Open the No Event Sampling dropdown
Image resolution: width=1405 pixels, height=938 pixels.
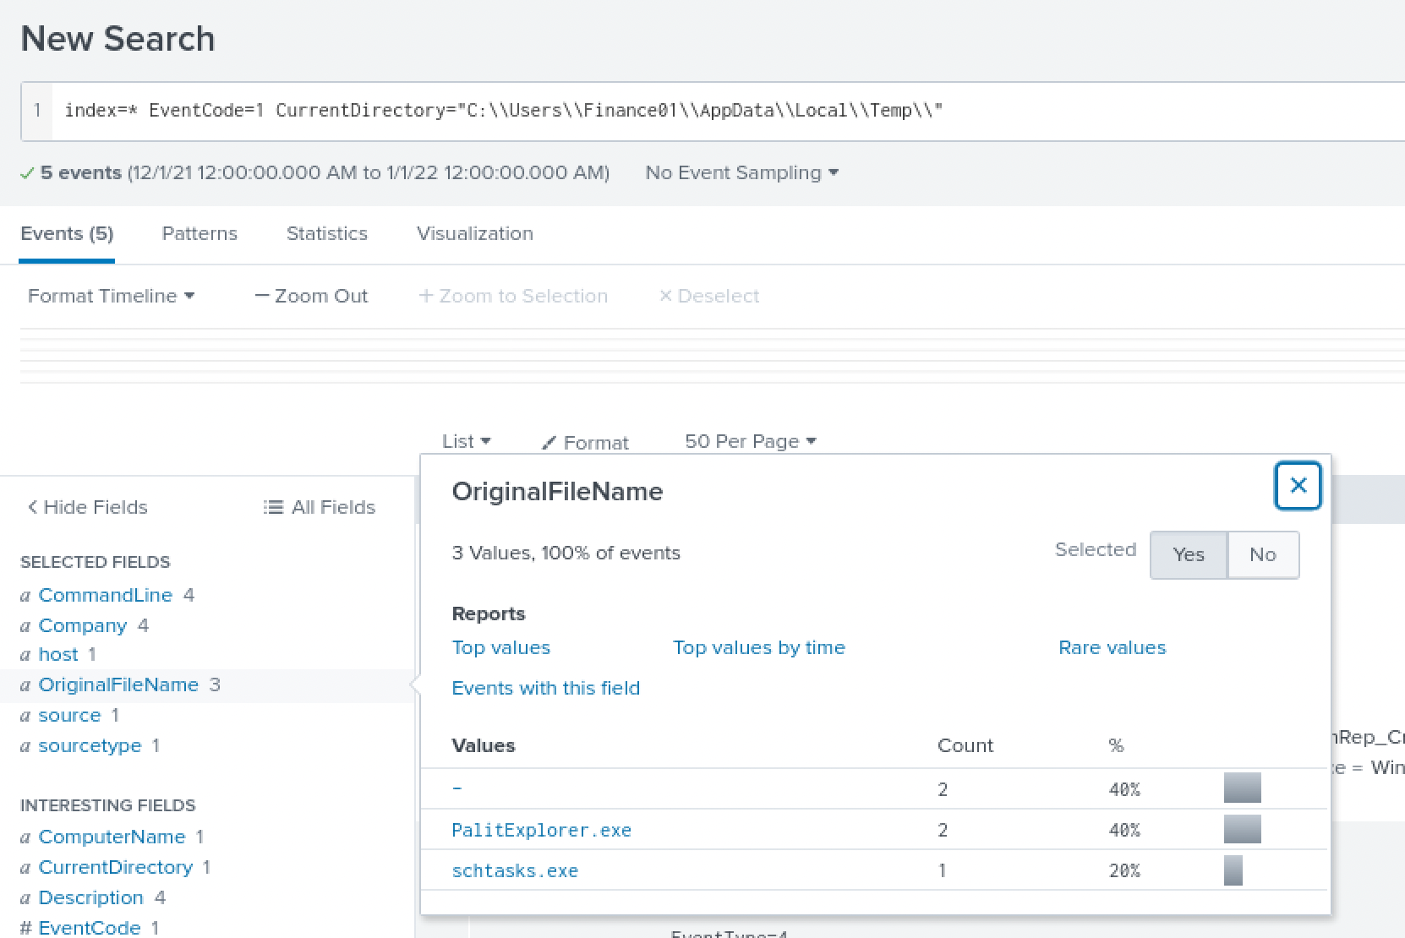[741, 172]
